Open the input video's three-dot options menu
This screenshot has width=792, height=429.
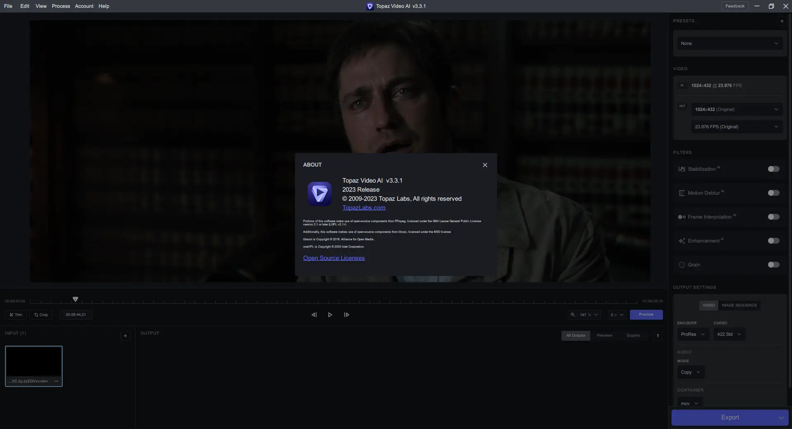click(x=56, y=381)
